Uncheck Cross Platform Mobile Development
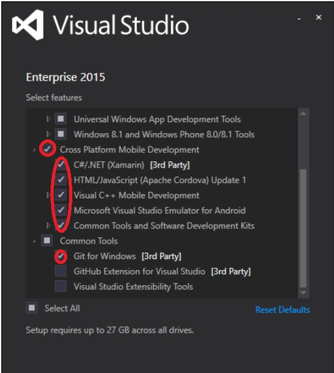The image size is (334, 373). (47, 149)
